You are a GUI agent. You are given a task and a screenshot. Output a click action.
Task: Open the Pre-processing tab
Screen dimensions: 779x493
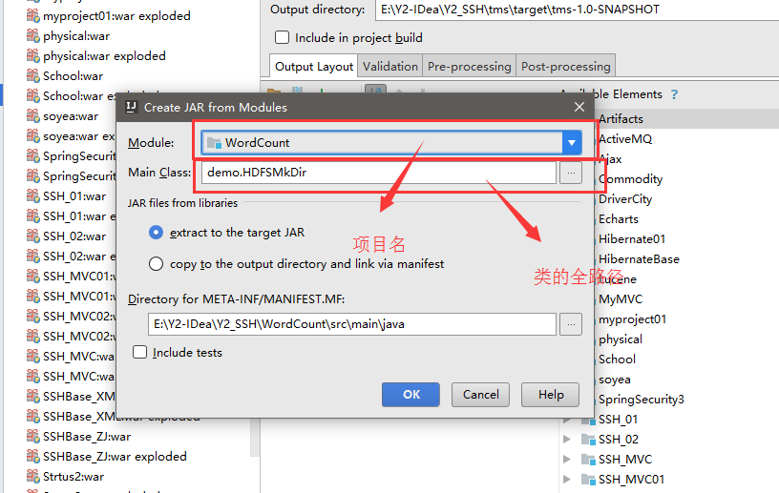469,67
